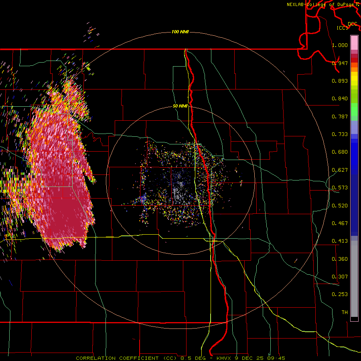Pick the bright green segment of the color bar
Viewport: 361px width, 361px height.
pyautogui.click(x=354, y=110)
